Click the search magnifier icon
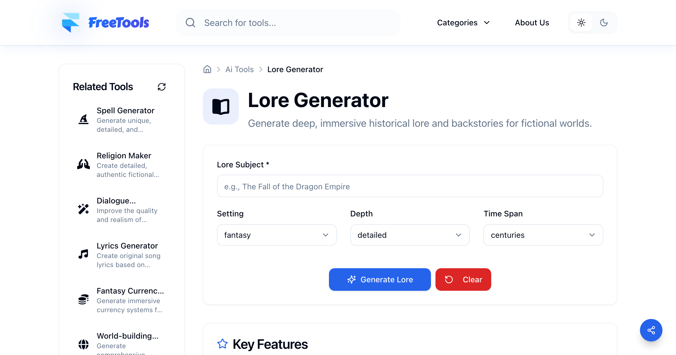The height and width of the screenshot is (355, 676). (x=190, y=23)
